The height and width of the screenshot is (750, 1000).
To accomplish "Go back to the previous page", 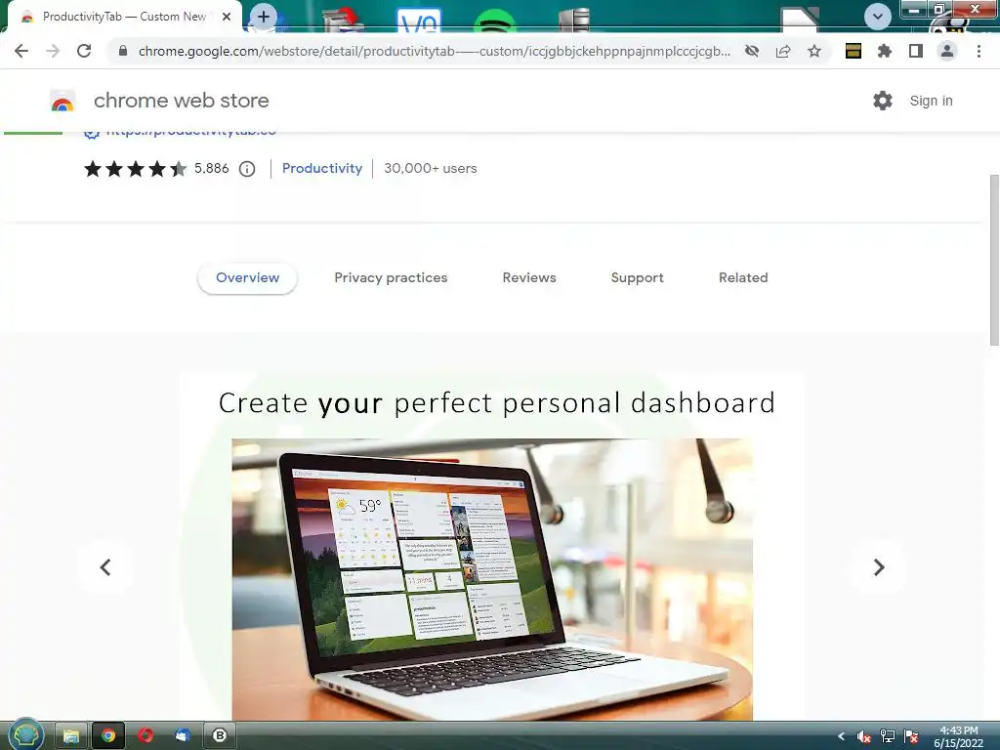I will click(21, 51).
